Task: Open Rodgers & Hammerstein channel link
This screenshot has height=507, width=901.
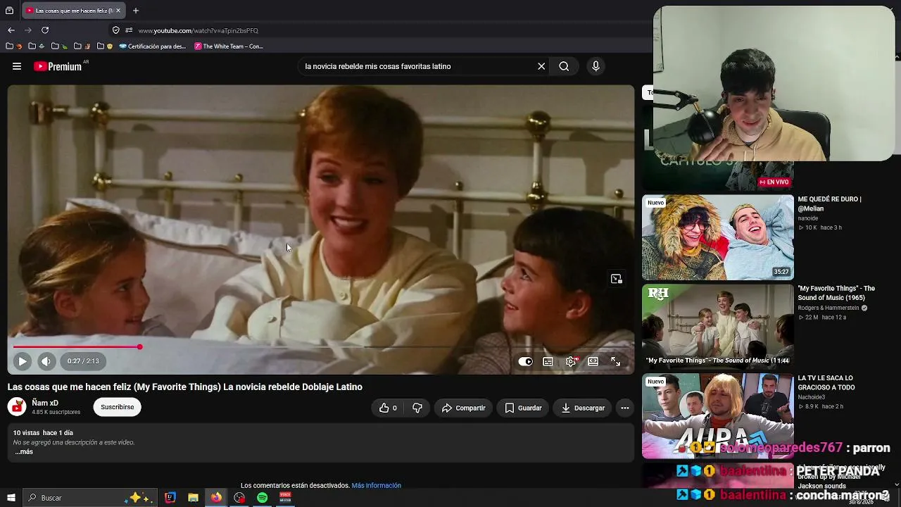Action: 828,308
